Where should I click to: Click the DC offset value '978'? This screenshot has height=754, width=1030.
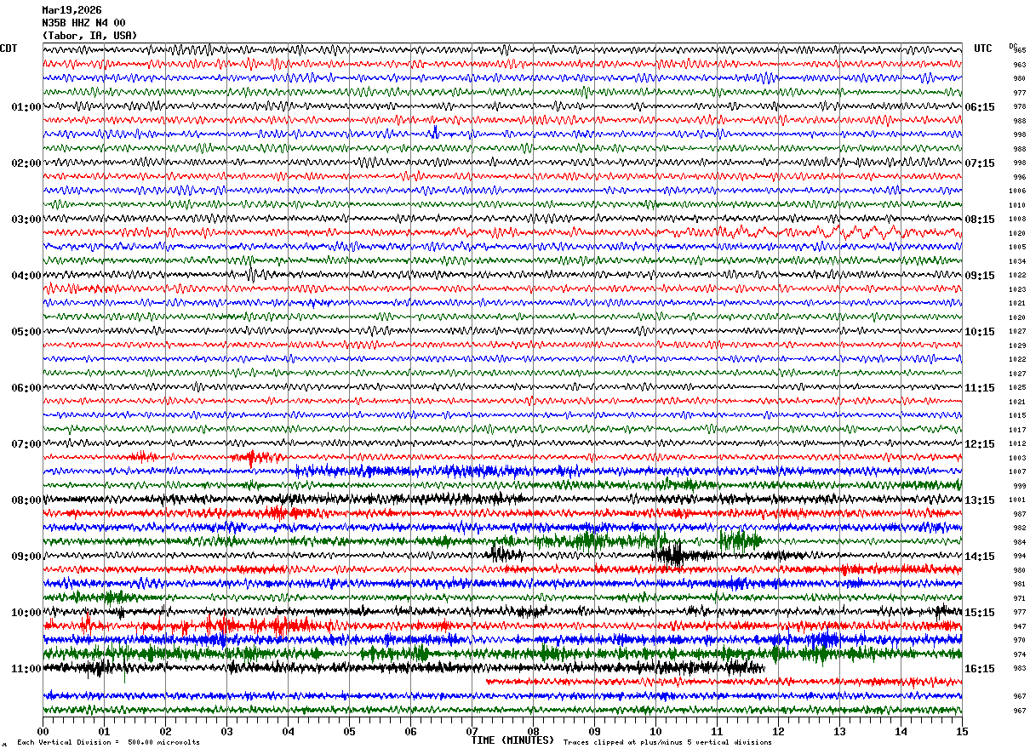pos(1019,107)
